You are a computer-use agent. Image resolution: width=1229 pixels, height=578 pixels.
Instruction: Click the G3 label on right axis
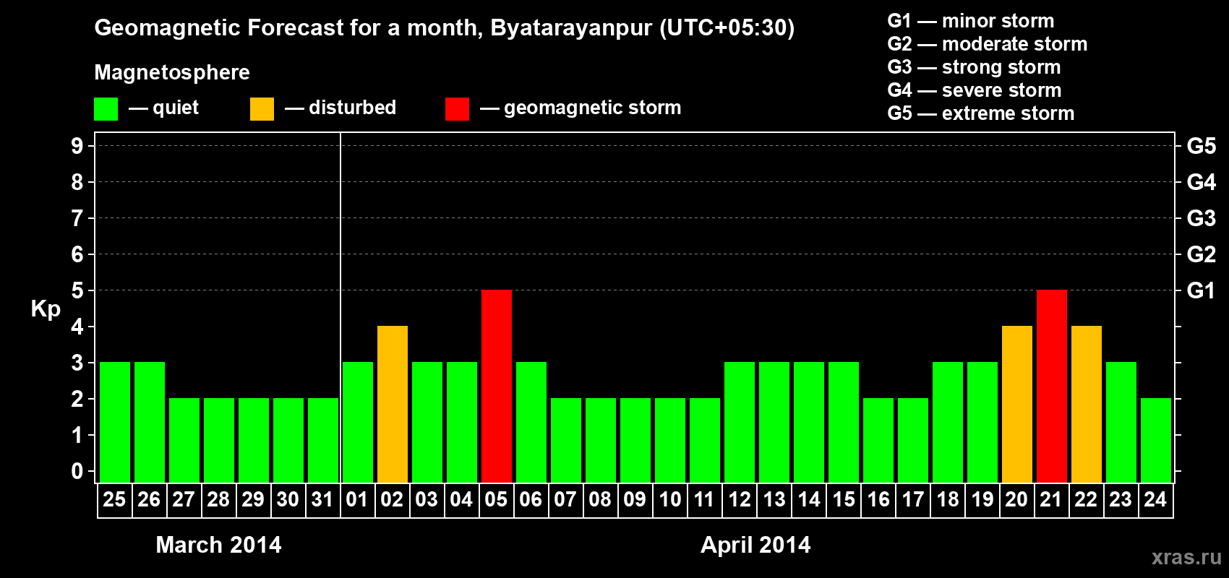pyautogui.click(x=1201, y=218)
